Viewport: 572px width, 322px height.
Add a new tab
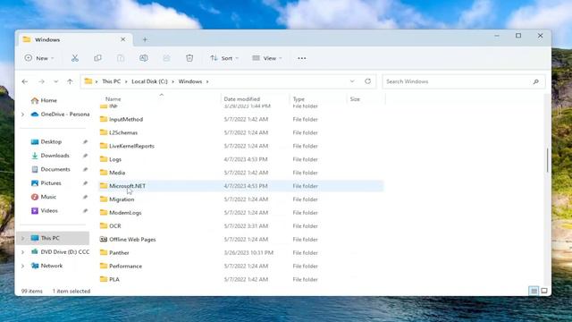click(x=145, y=39)
